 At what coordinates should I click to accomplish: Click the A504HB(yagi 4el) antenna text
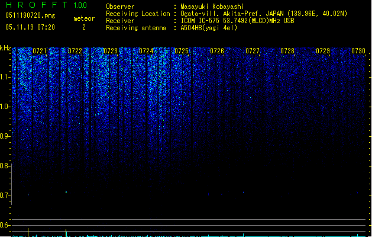(209, 28)
